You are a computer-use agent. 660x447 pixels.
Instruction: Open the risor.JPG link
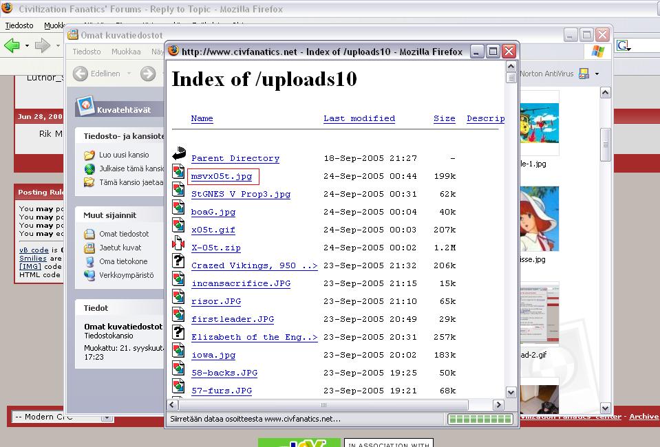(216, 301)
